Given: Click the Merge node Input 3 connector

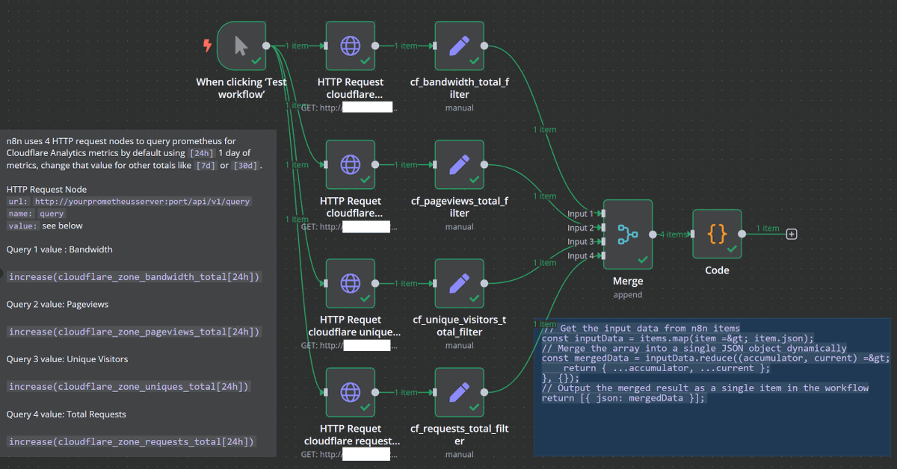Looking at the screenshot, I should pos(602,242).
